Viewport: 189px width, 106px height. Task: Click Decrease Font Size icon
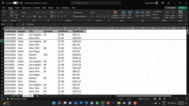47,12
